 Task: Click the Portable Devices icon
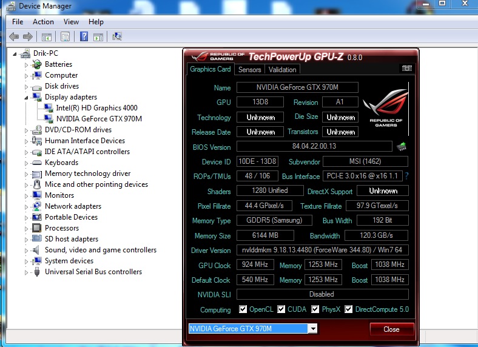pyautogui.click(x=37, y=217)
